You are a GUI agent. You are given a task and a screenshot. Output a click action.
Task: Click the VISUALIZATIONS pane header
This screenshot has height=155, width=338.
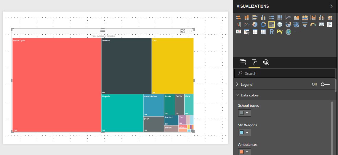[253, 6]
